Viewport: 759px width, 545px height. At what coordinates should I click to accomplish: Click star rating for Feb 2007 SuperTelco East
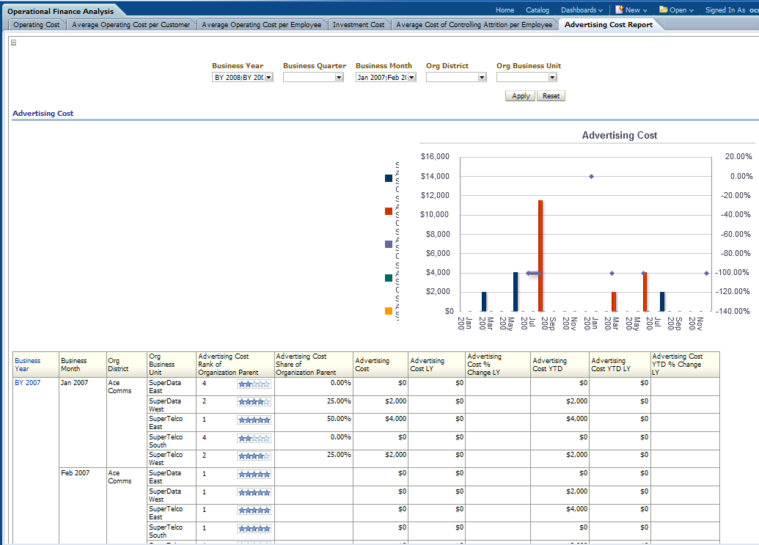(254, 510)
